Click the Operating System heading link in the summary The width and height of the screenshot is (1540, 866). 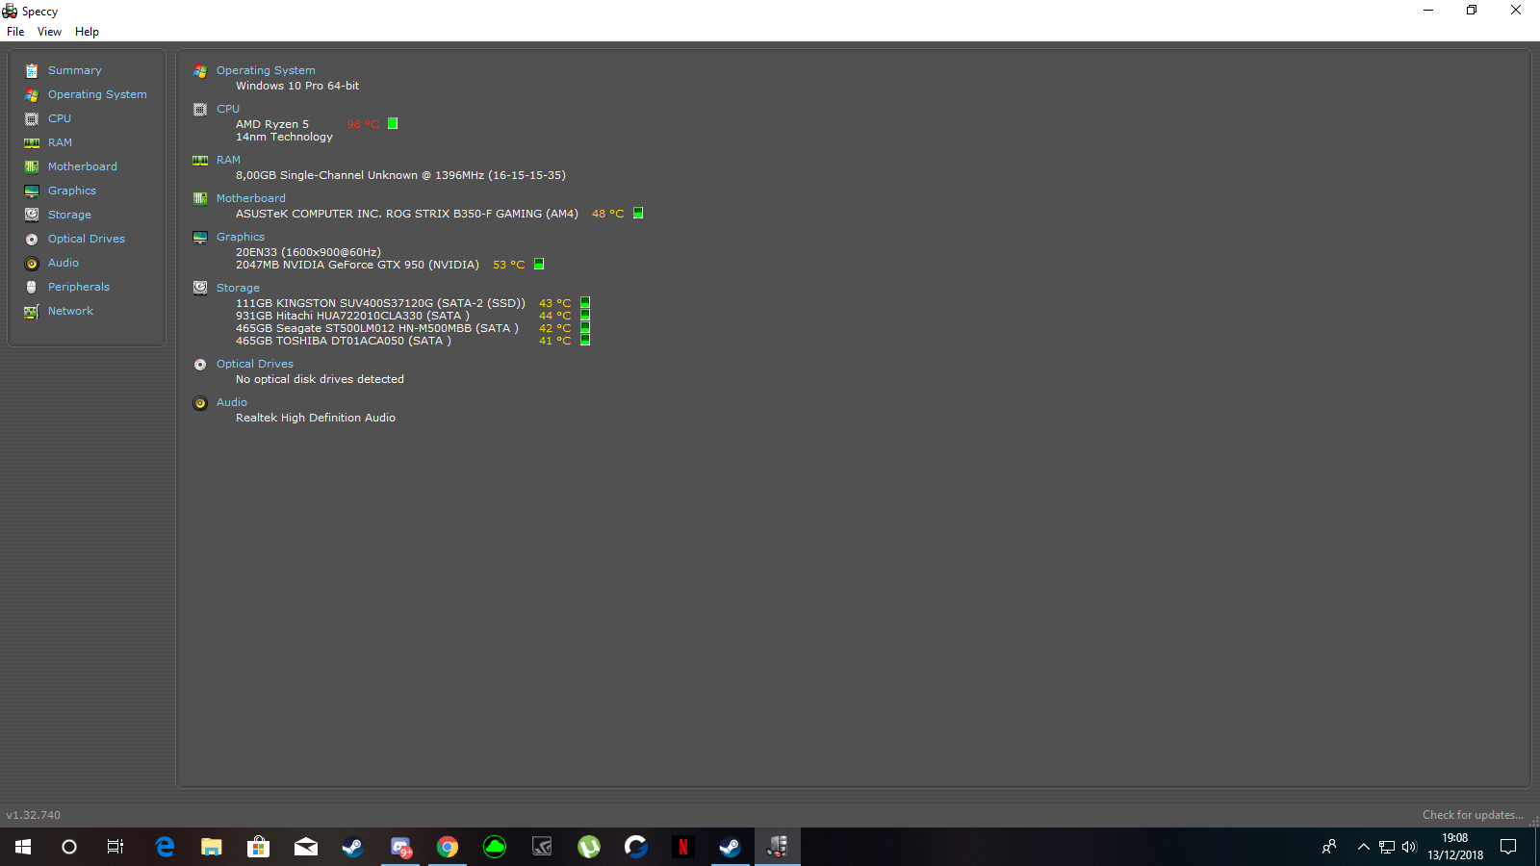[266, 70]
